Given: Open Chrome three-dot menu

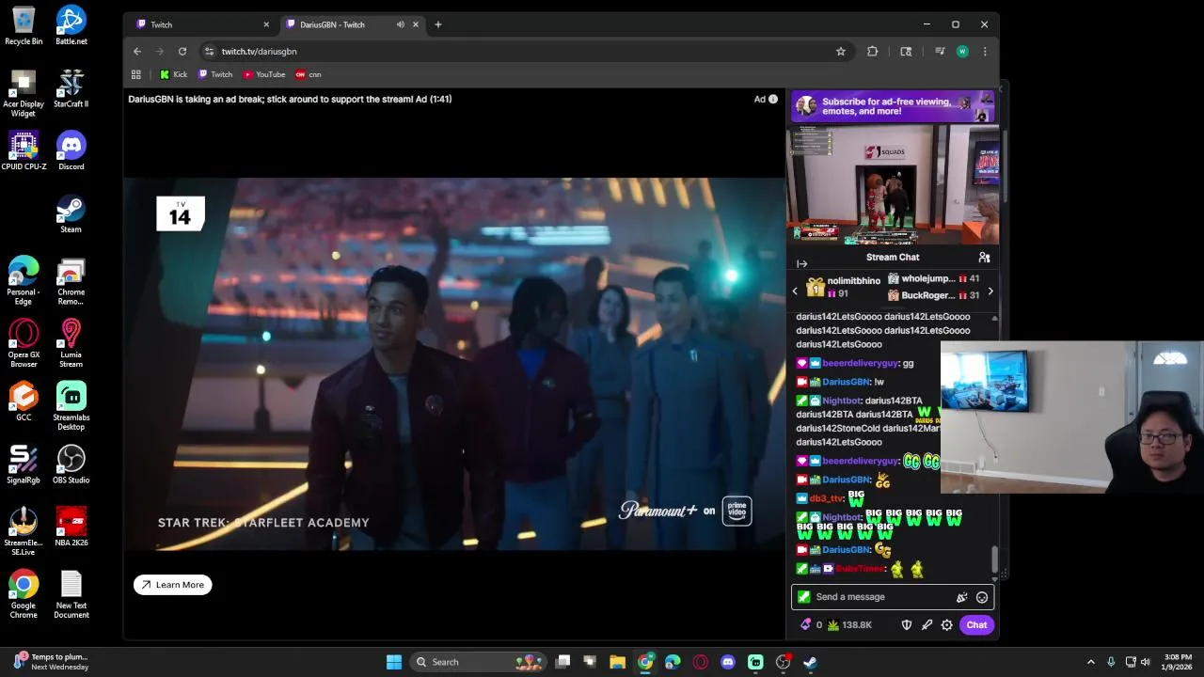Looking at the screenshot, I should tap(985, 52).
